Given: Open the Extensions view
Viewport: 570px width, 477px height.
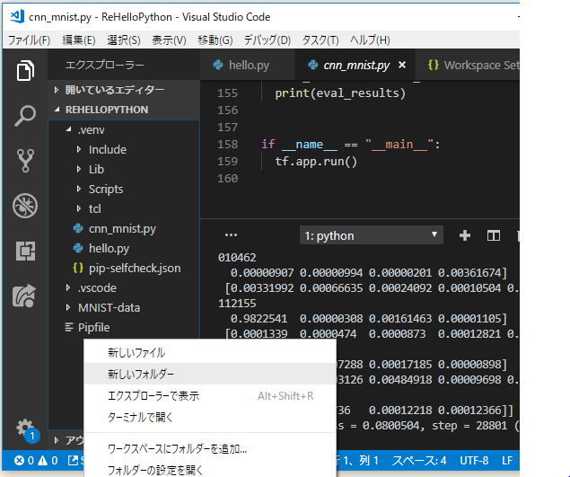Looking at the screenshot, I should tap(25, 251).
